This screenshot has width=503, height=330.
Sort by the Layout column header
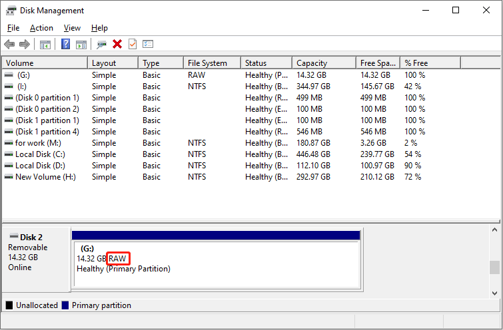pyautogui.click(x=113, y=63)
